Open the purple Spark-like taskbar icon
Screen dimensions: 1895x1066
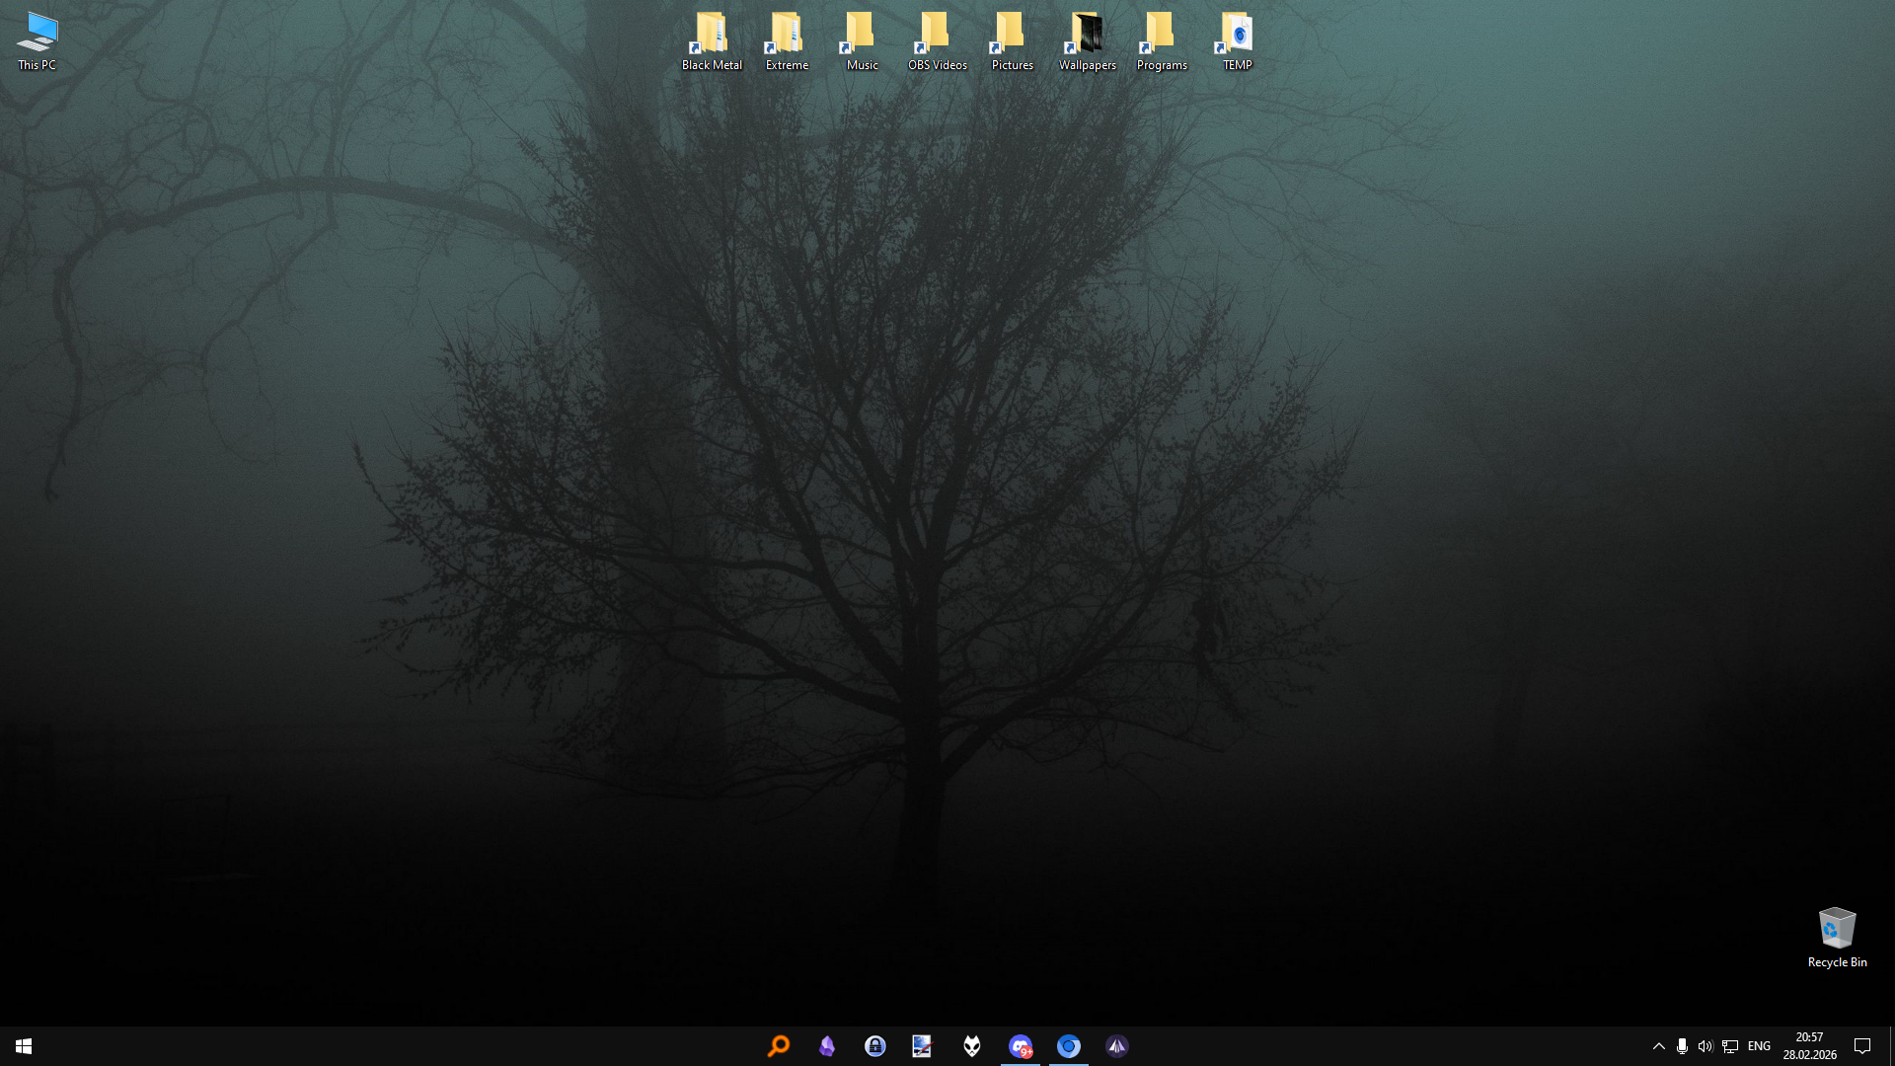coord(1117,1046)
